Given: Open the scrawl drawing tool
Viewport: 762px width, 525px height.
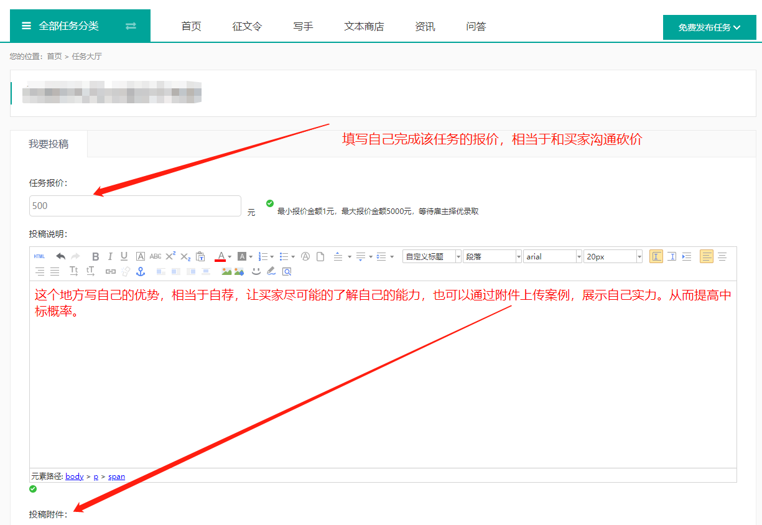Looking at the screenshot, I should coord(271,271).
